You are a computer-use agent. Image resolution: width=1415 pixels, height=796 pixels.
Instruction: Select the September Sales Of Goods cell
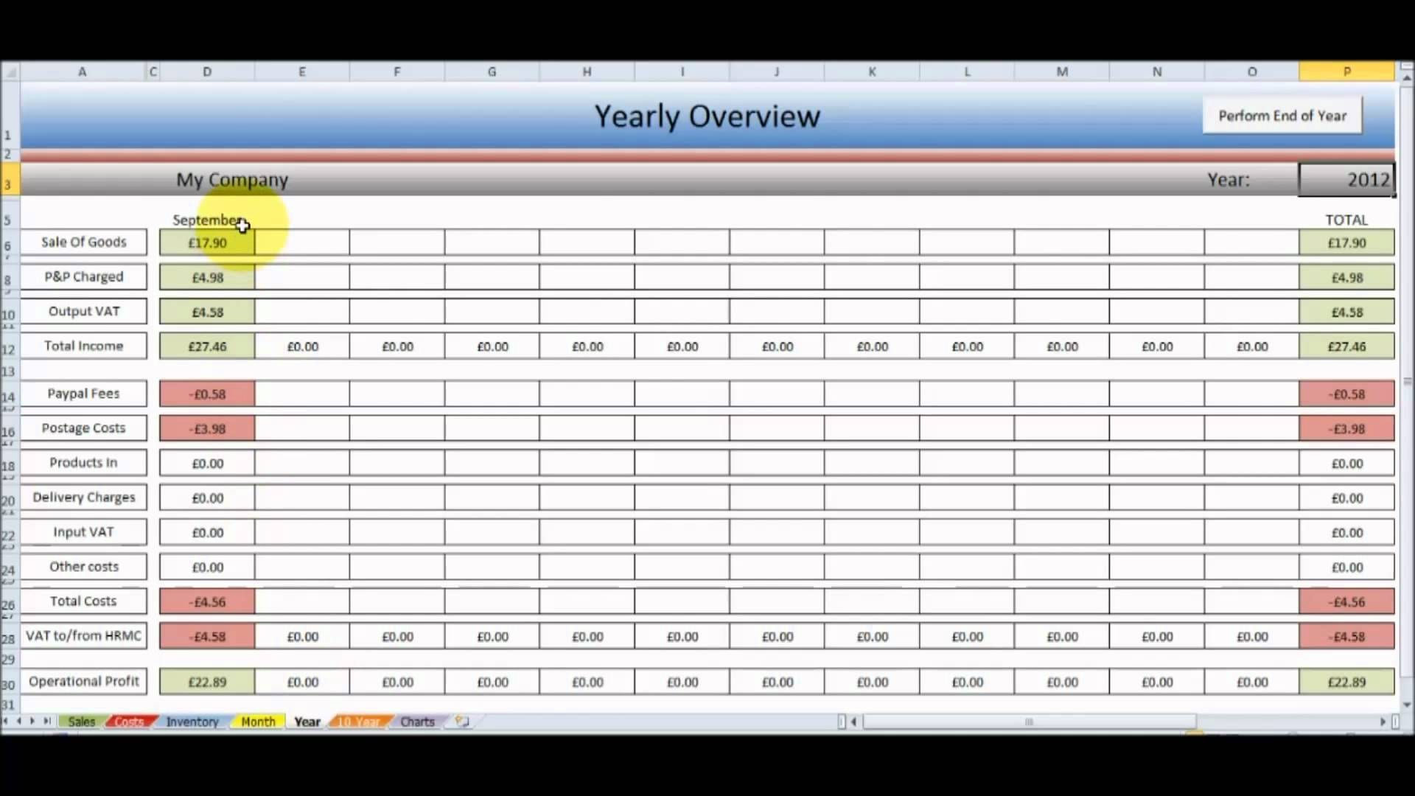[x=207, y=242]
